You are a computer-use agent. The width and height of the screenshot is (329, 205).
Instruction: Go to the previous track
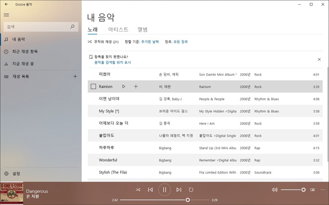(x=150, y=190)
